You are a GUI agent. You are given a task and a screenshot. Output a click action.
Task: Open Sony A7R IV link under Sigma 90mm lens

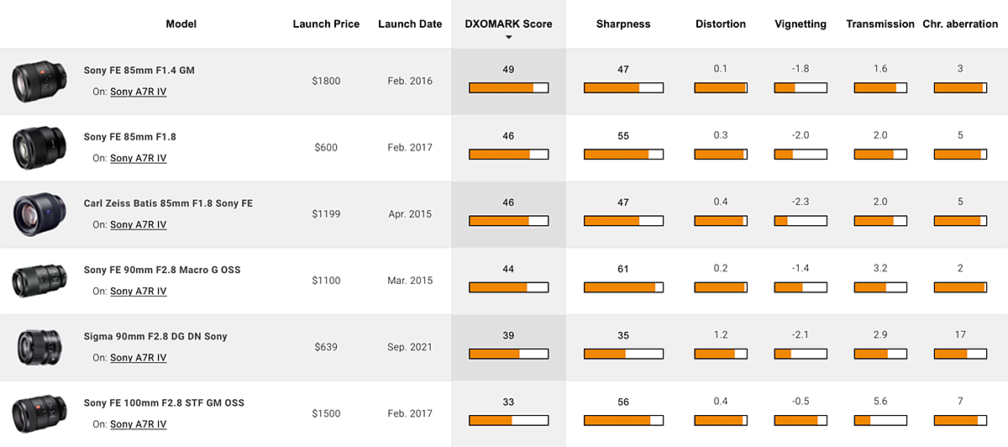pos(139,358)
